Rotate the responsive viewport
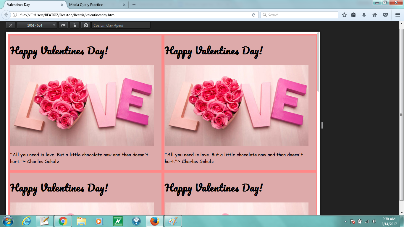The height and width of the screenshot is (227, 404). 63,25
